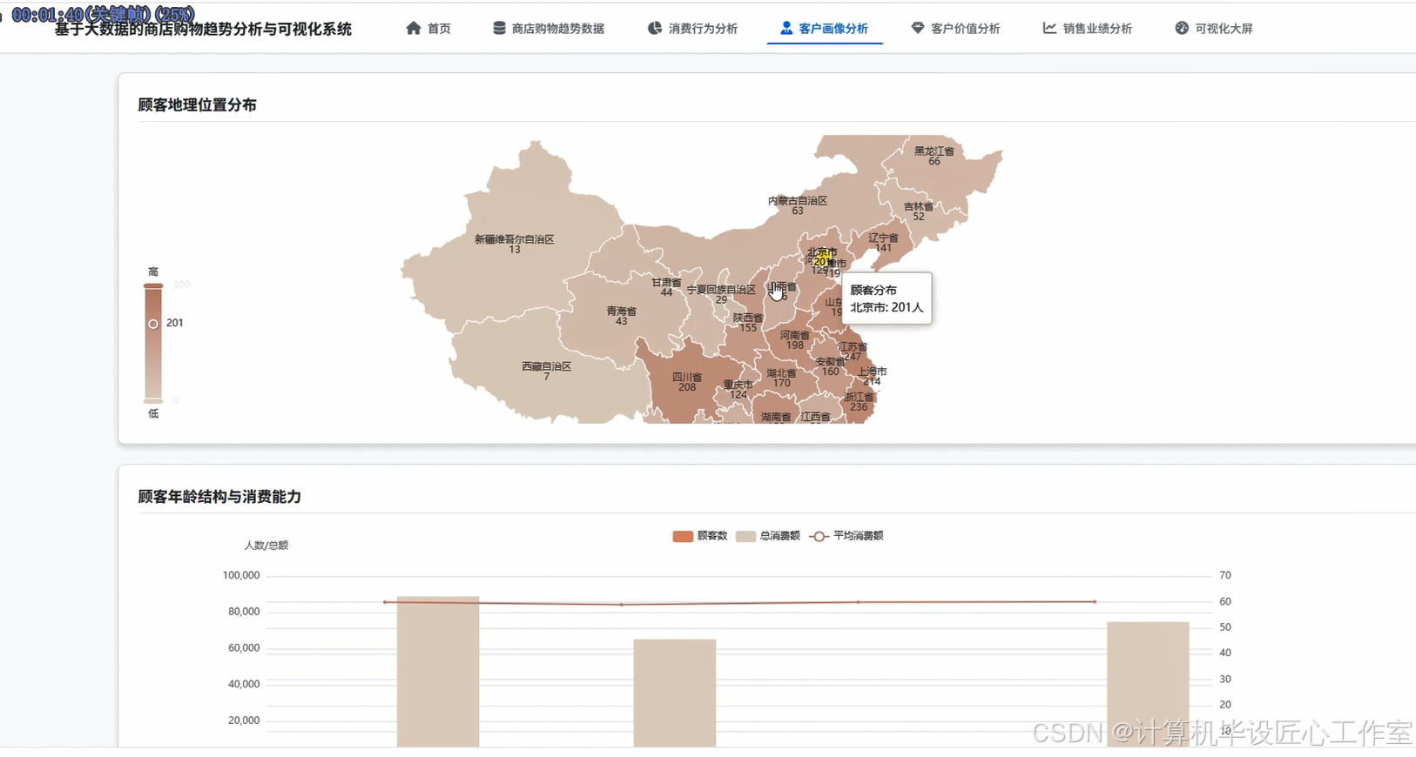Viewport: 1416px width, 757px height.
Task: Click 新疆维吾尔自治区 on the map
Action: [x=514, y=244]
